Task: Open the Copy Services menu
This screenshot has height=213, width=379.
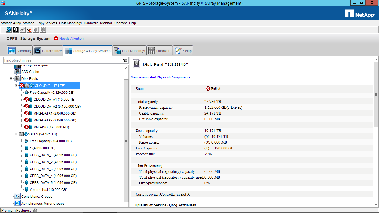Action: [x=47, y=23]
